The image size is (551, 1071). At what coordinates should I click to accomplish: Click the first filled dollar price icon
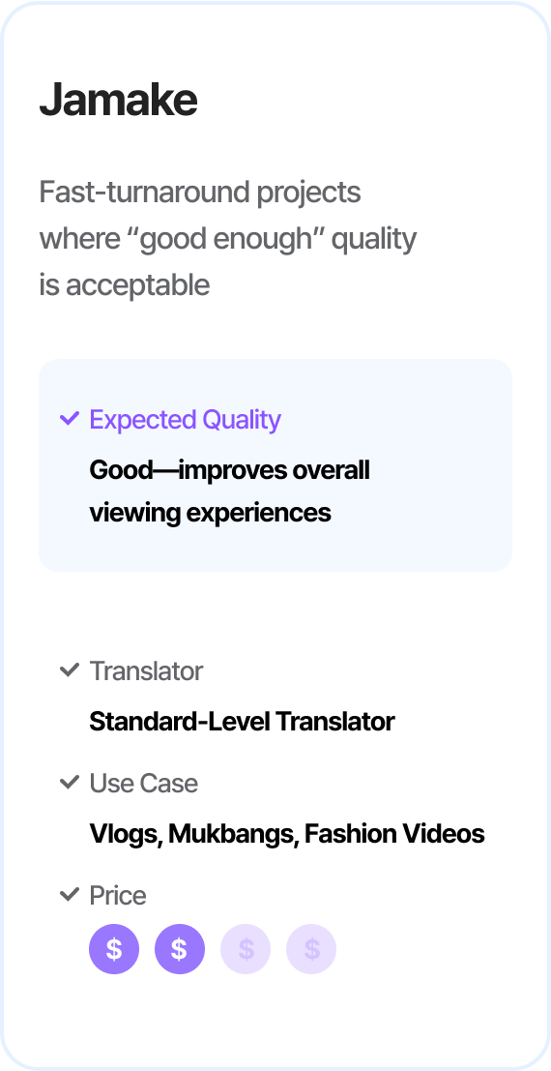click(x=114, y=949)
